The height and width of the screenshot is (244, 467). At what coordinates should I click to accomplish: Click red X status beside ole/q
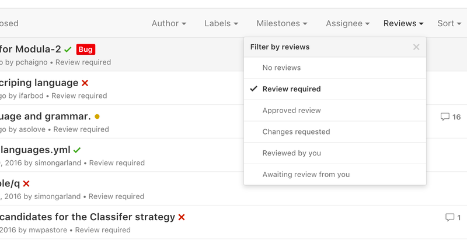click(26, 183)
